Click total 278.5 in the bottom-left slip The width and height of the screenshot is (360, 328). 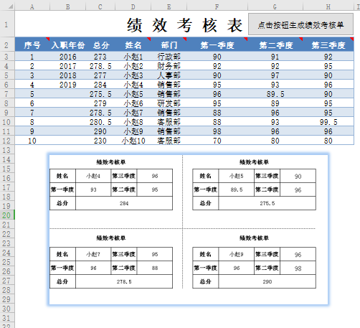click(124, 281)
